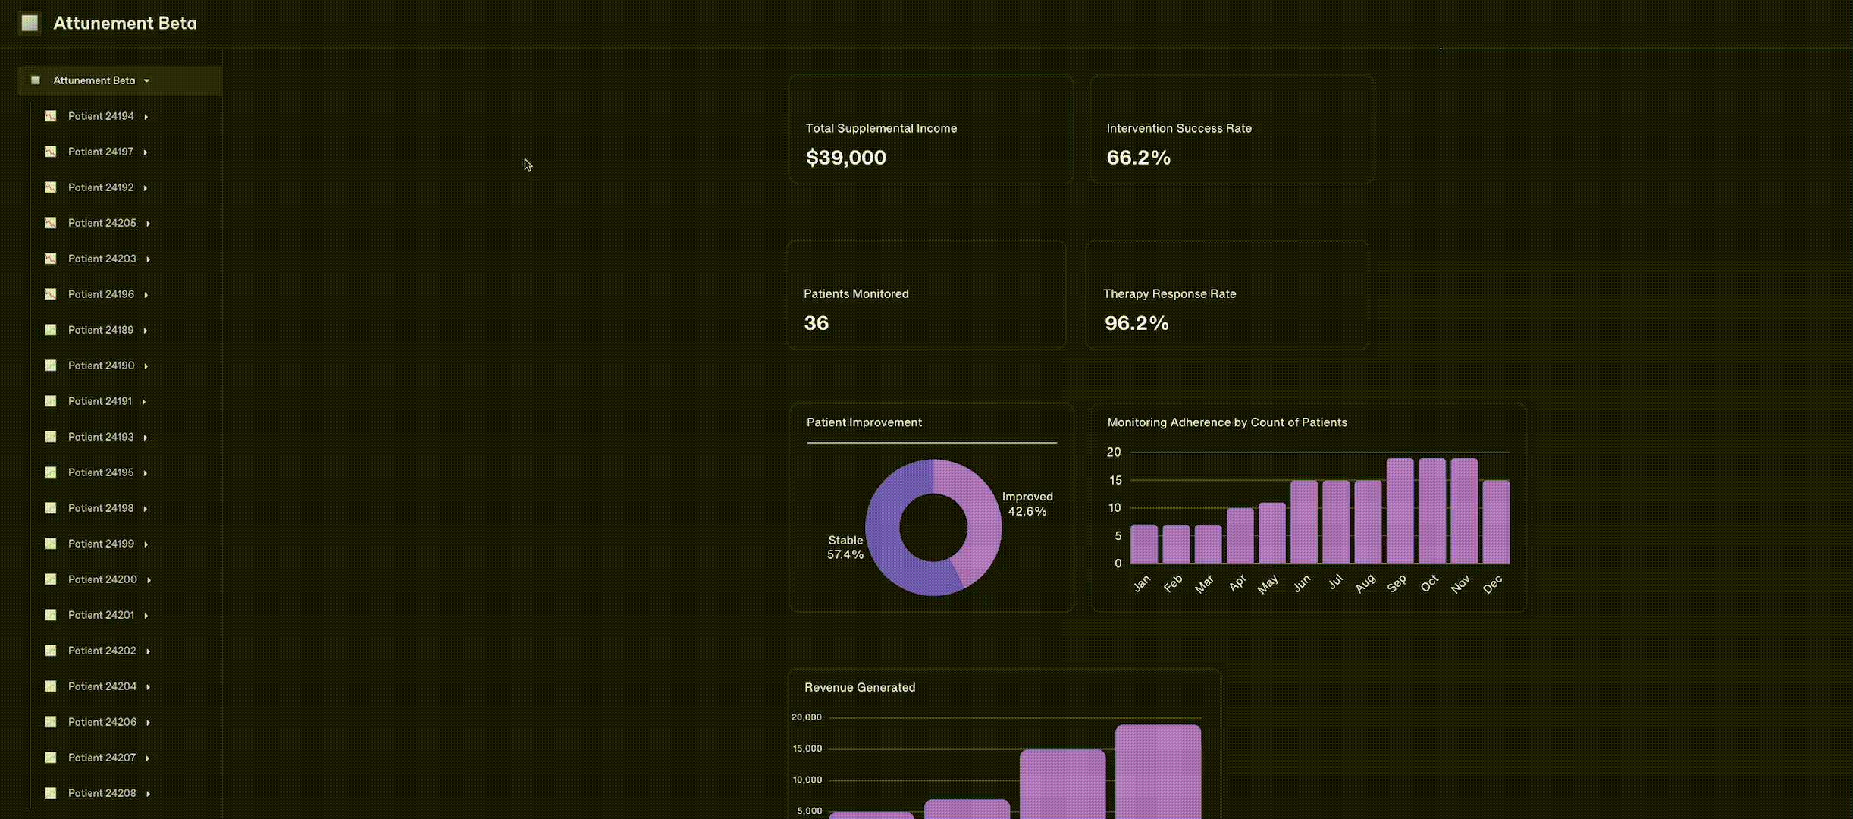Viewport: 1853px width, 819px height.
Task: Click the Therapy Response Rate card
Action: pos(1227,295)
